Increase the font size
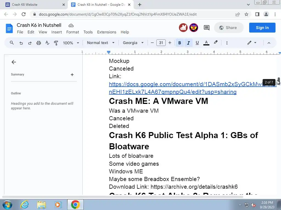The width and height of the screenshot is (281, 210). 170,43
